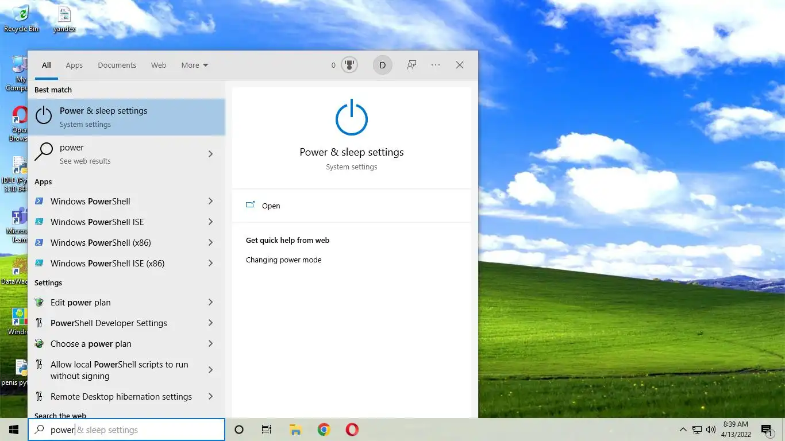This screenshot has height=441, width=785.
Task: Open the volume speaker tray icon
Action: [x=711, y=430]
